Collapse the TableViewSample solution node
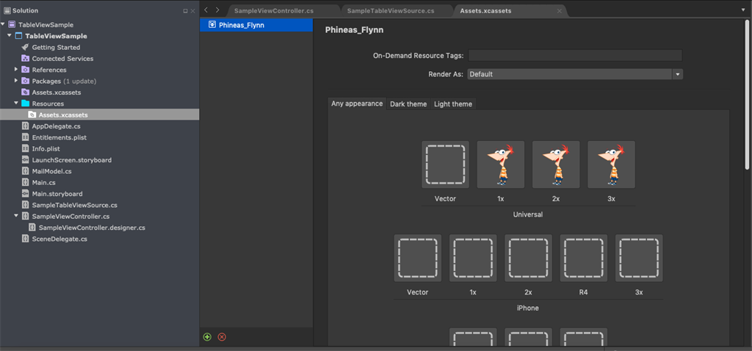 tap(3, 24)
